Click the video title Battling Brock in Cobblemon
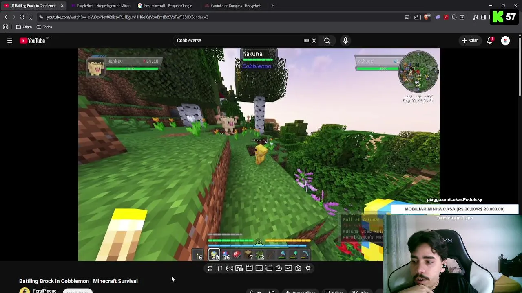Screen dimensions: 522x293 (x=78, y=281)
